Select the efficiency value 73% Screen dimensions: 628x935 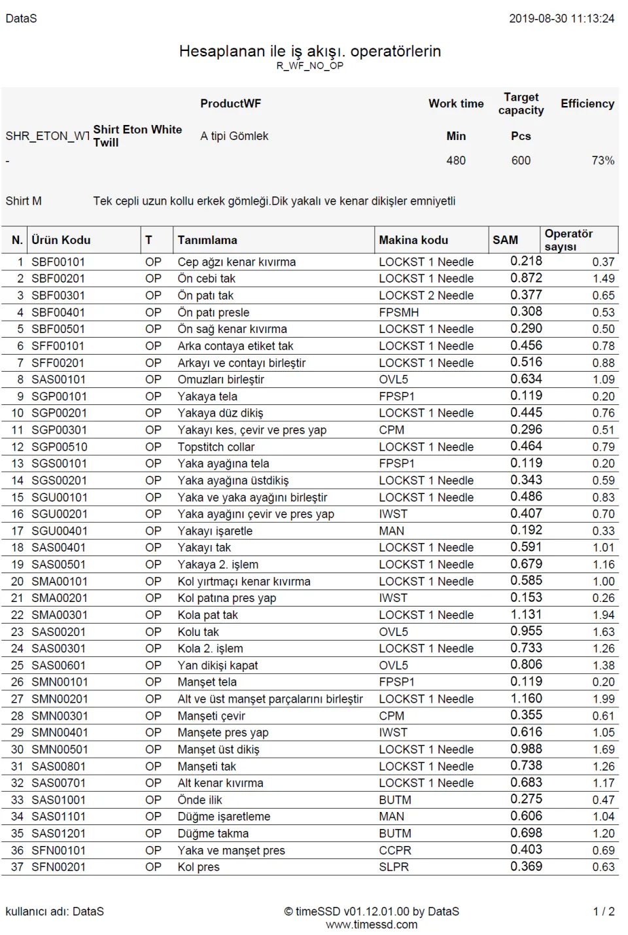pos(602,160)
